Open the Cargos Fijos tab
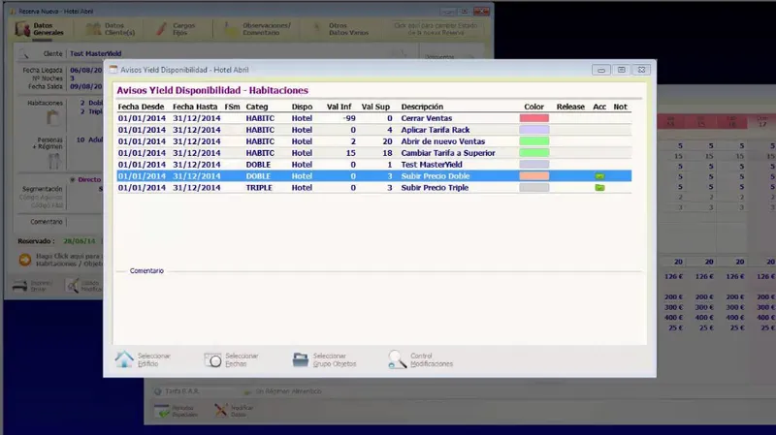This screenshot has height=435, width=776. [176, 29]
